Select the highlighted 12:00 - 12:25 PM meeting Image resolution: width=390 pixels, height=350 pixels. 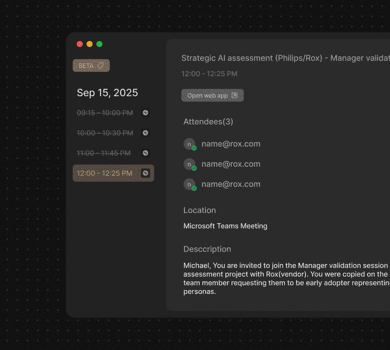click(104, 173)
